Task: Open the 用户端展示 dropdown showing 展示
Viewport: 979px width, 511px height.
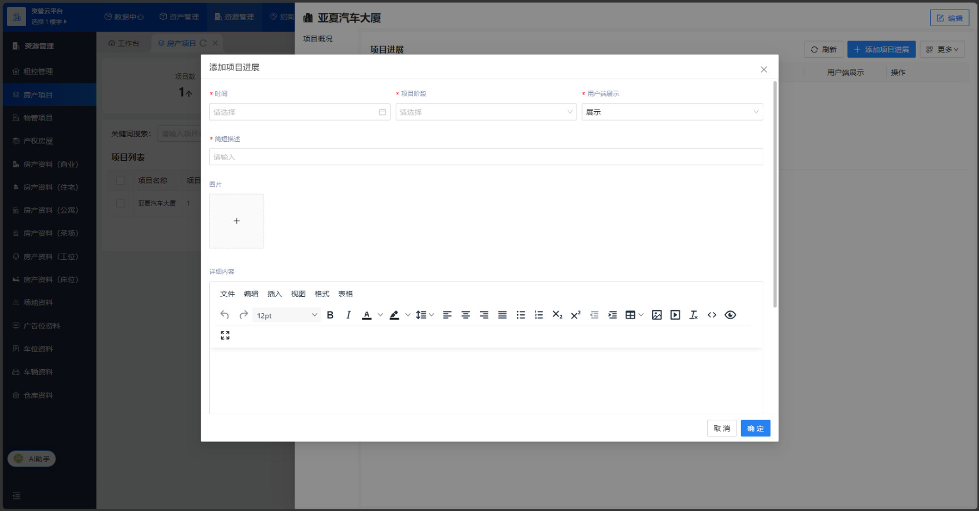Action: (x=672, y=112)
